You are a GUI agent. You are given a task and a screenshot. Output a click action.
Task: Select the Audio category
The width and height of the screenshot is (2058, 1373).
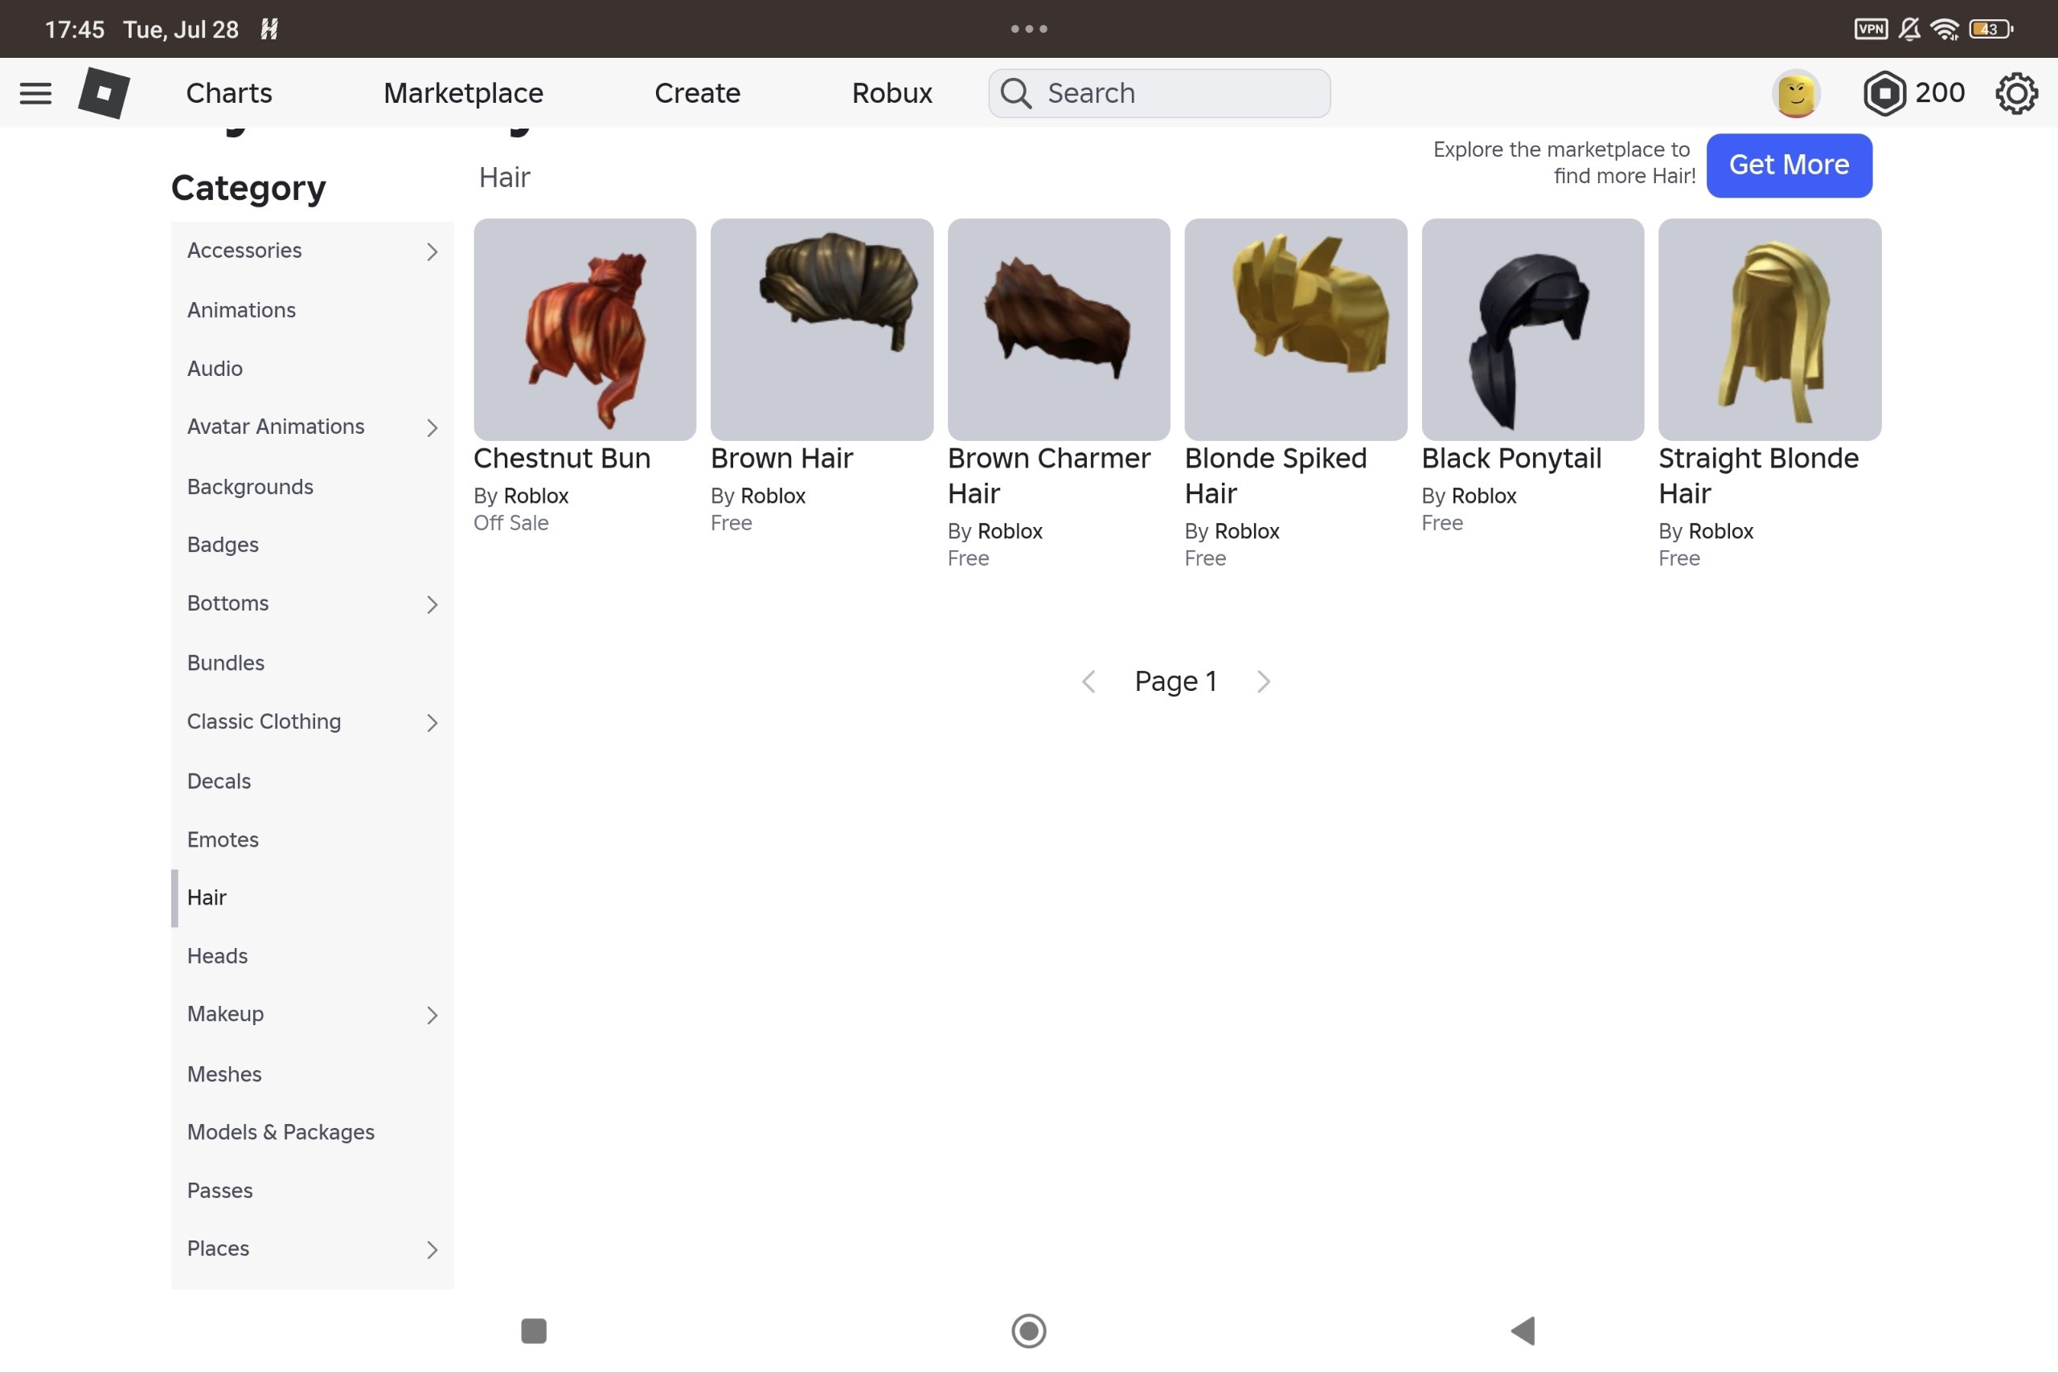point(312,369)
